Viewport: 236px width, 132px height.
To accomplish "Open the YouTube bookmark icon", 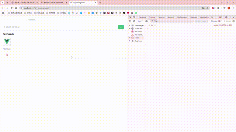I will [x=128, y=13].
